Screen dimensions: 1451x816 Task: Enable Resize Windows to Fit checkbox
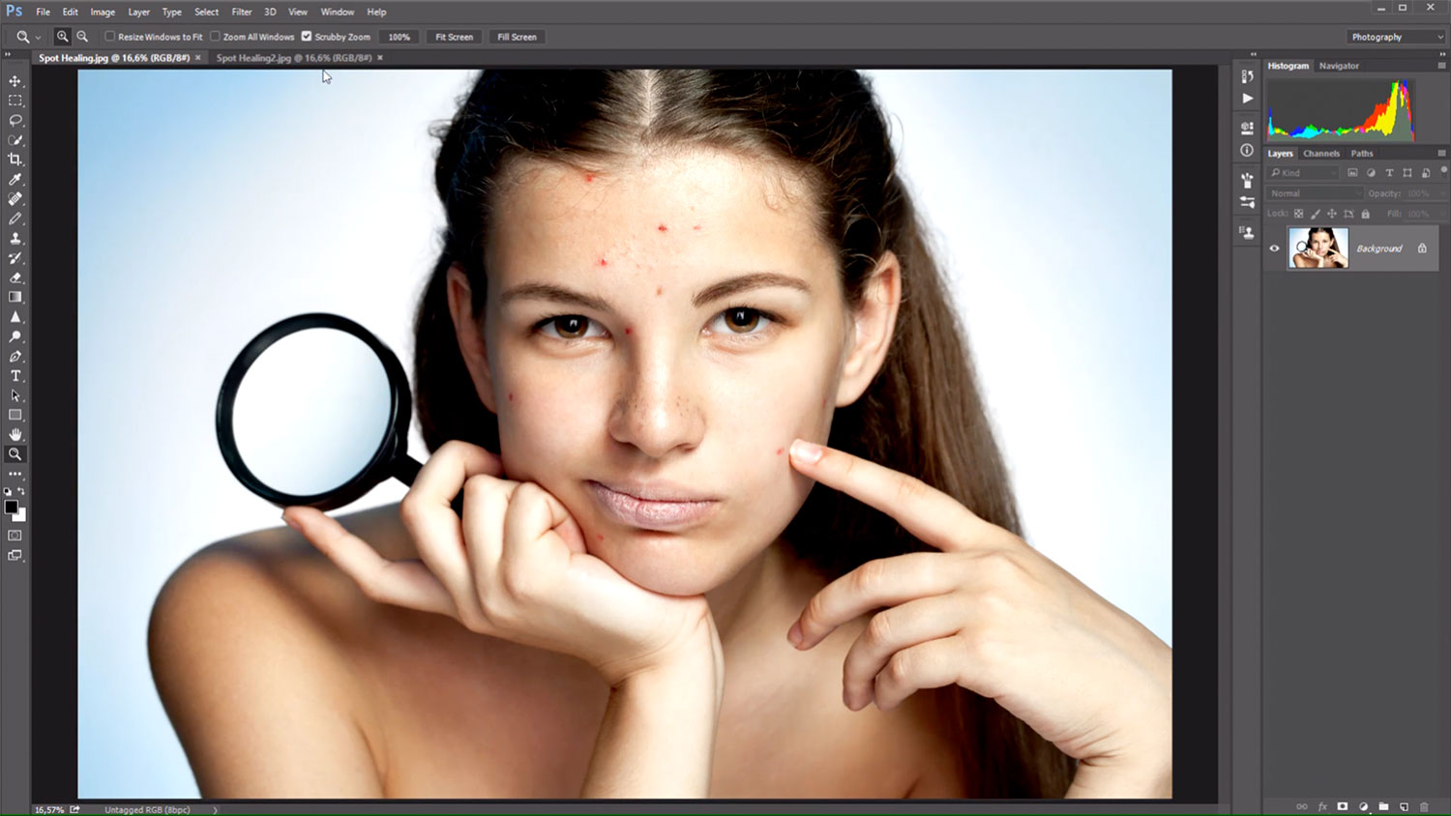pyautogui.click(x=110, y=37)
